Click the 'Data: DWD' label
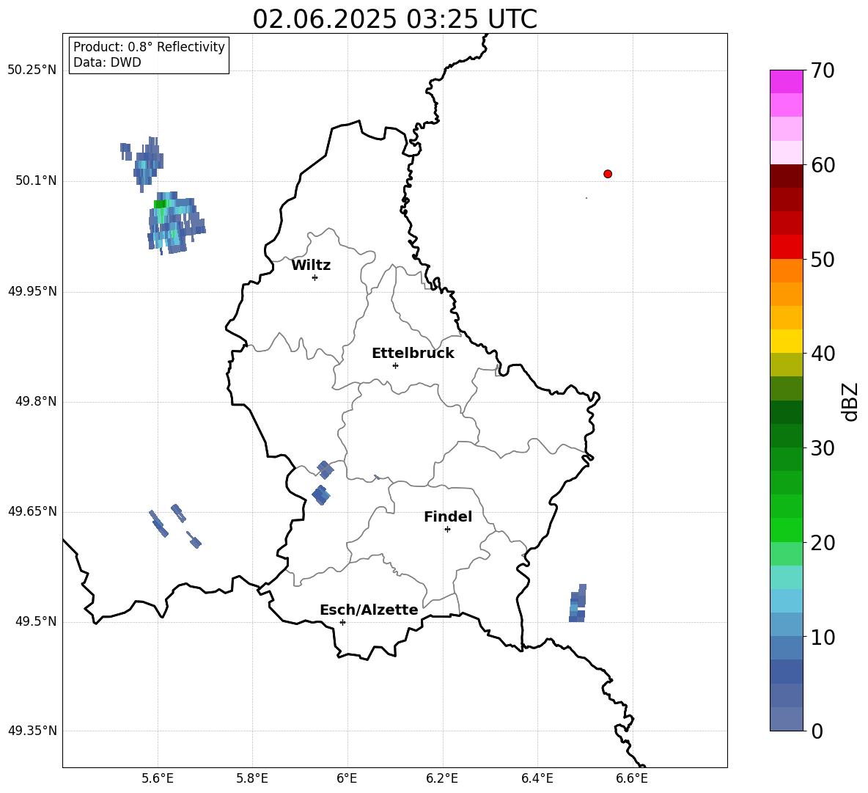Image resolution: width=868 pixels, height=793 pixels. (x=107, y=62)
